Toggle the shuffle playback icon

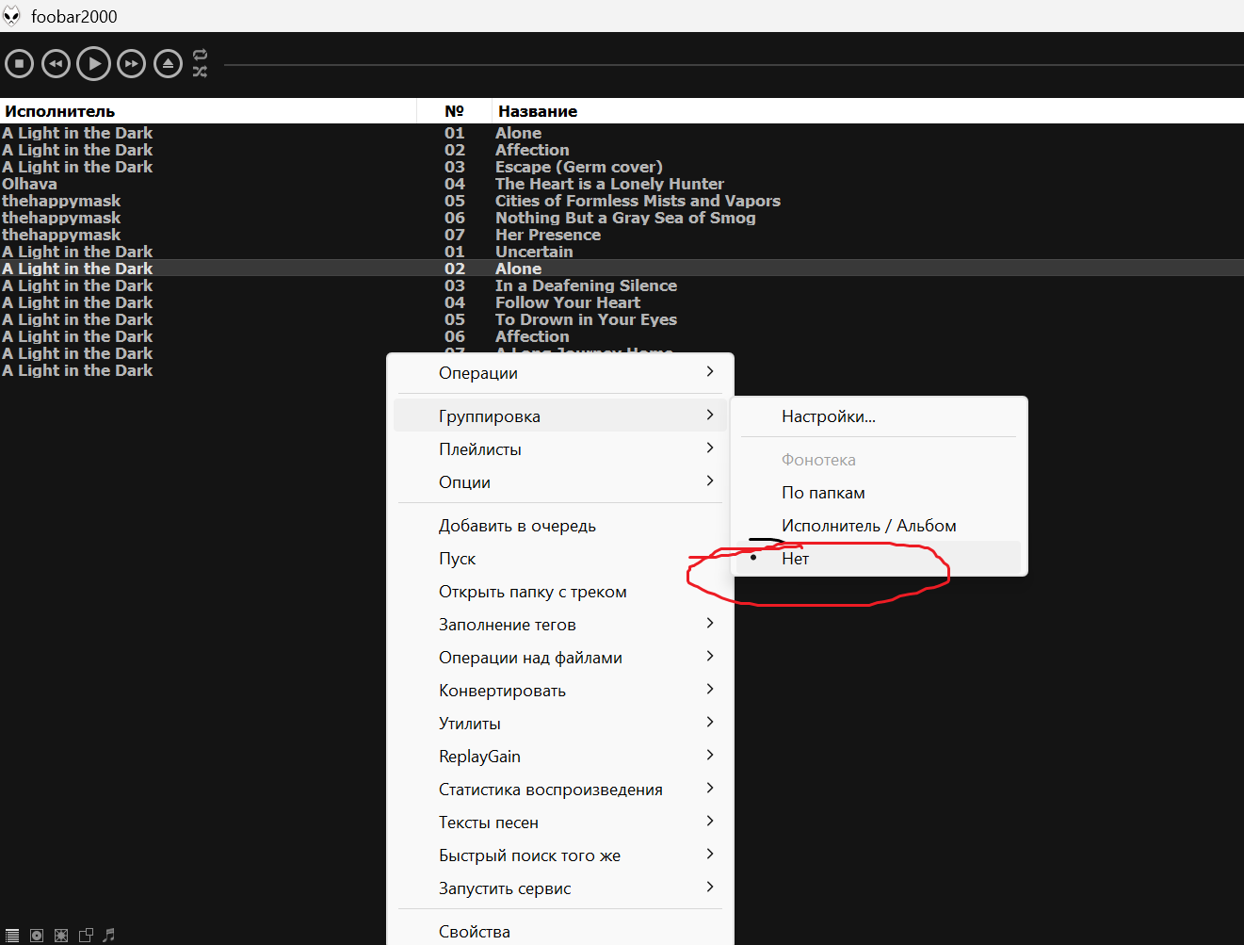[200, 72]
